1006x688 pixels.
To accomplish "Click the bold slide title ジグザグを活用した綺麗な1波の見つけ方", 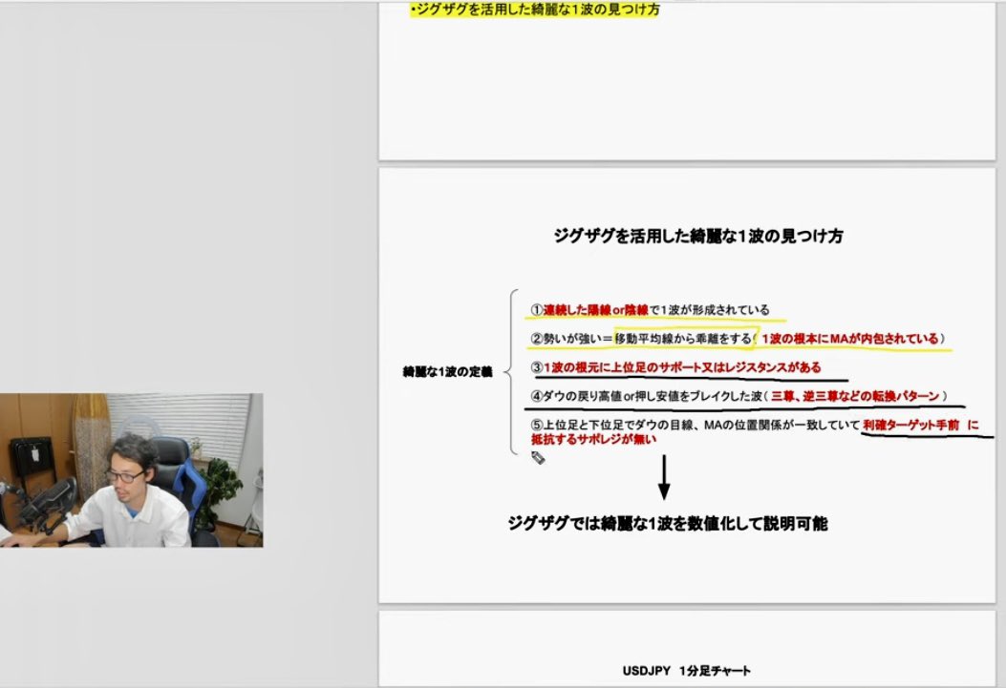I will (x=698, y=236).
